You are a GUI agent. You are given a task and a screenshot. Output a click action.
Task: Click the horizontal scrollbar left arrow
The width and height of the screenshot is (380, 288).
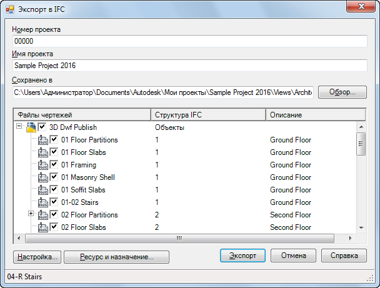coord(19,239)
